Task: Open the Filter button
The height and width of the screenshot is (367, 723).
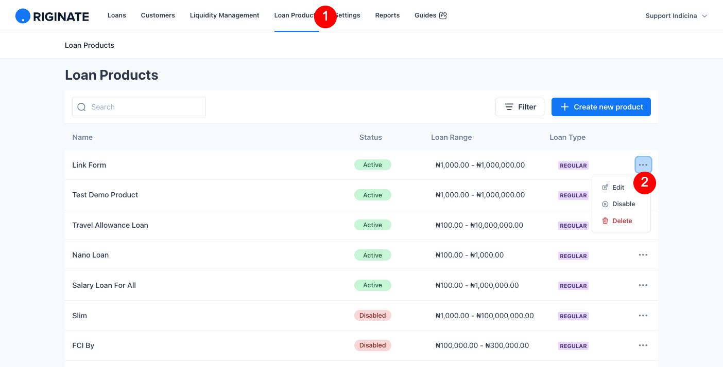Action: (x=520, y=107)
